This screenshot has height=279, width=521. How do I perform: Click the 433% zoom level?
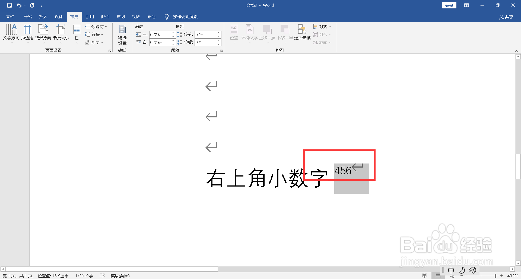[513, 276]
